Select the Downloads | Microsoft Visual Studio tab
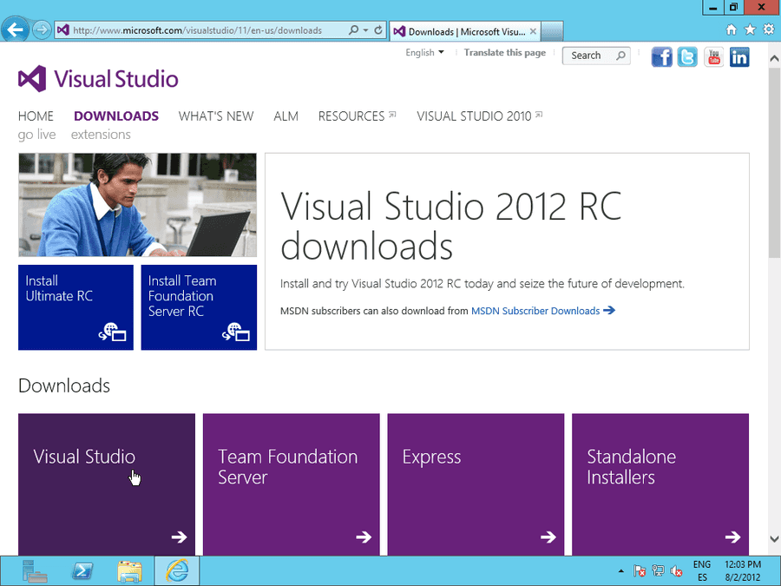Image resolution: width=781 pixels, height=586 pixels. (464, 31)
